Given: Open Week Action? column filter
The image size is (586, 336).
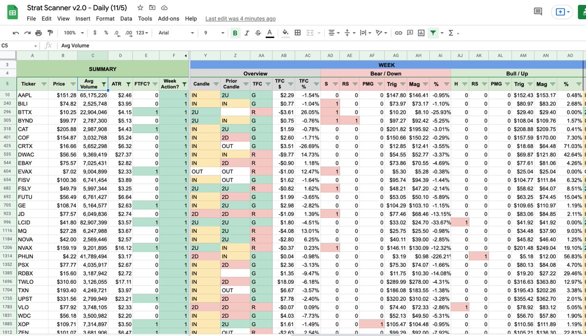Looking at the screenshot, I should pos(184,84).
